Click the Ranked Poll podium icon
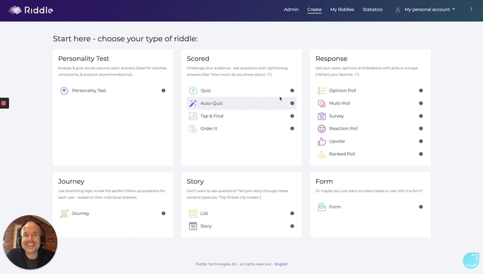 [x=322, y=154]
